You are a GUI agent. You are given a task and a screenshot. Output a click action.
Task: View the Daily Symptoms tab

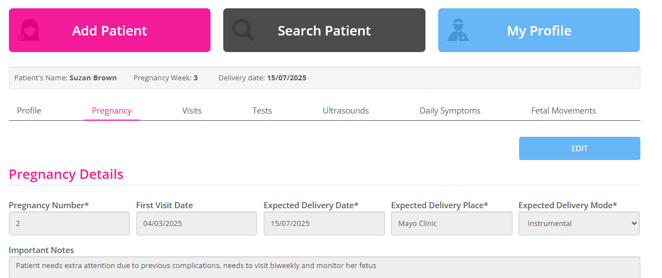450,111
